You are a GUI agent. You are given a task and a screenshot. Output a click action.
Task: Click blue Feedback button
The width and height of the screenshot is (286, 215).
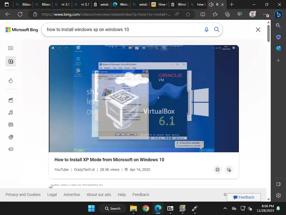244,197
